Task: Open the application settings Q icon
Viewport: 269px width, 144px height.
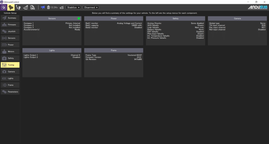Action: (x=4, y=7)
